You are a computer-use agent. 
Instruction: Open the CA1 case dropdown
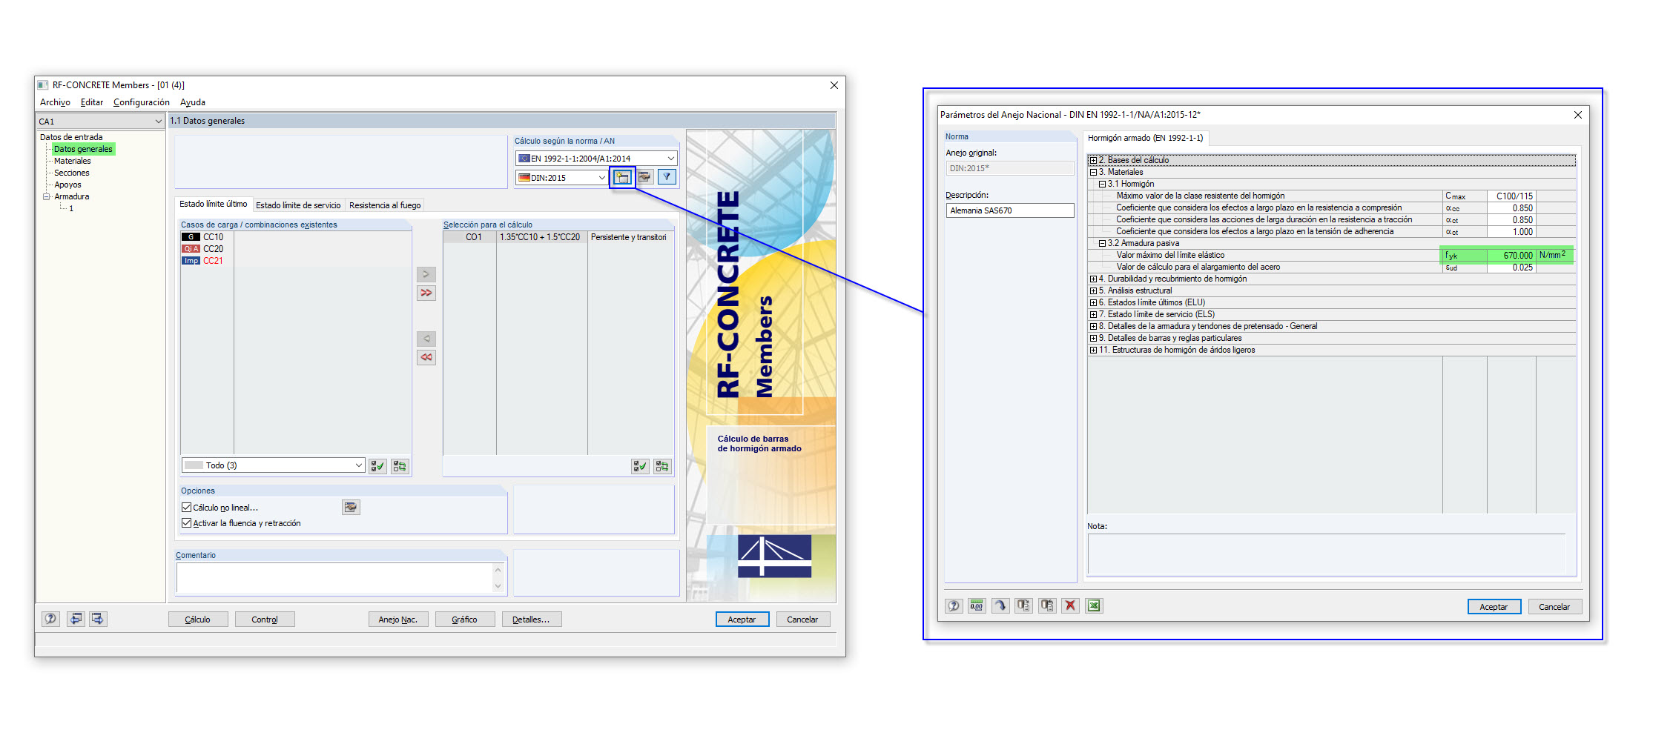click(x=158, y=122)
